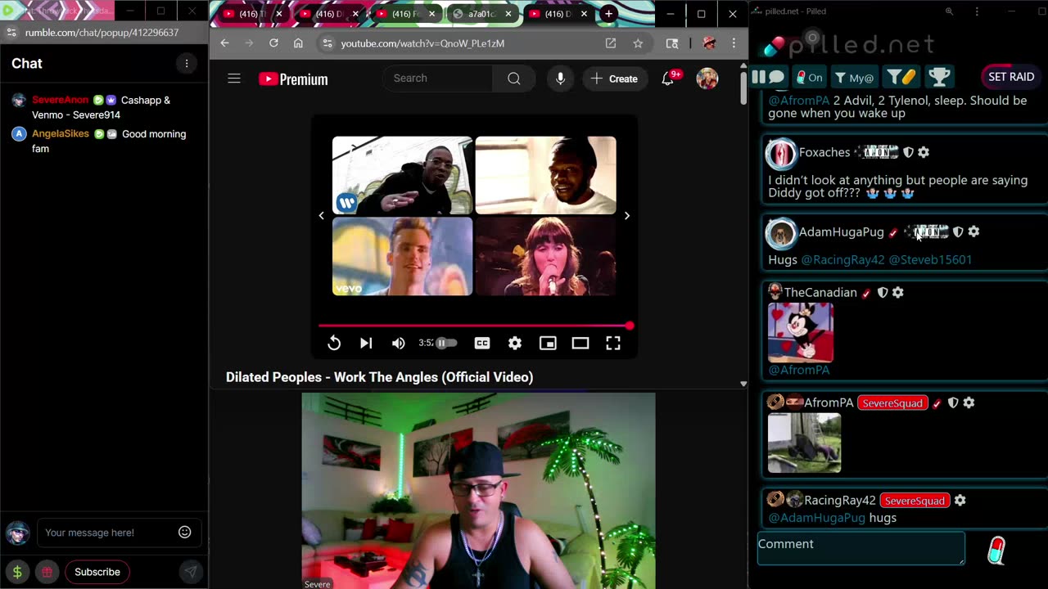
Task: Open new browser tab
Action: (x=608, y=14)
